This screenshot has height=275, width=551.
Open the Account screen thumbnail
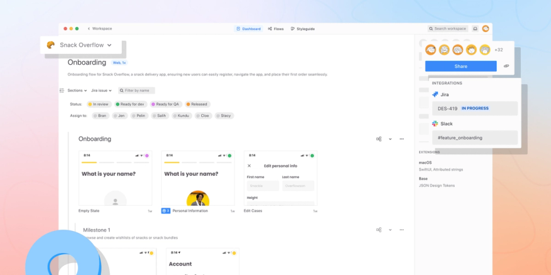[x=203, y=262]
